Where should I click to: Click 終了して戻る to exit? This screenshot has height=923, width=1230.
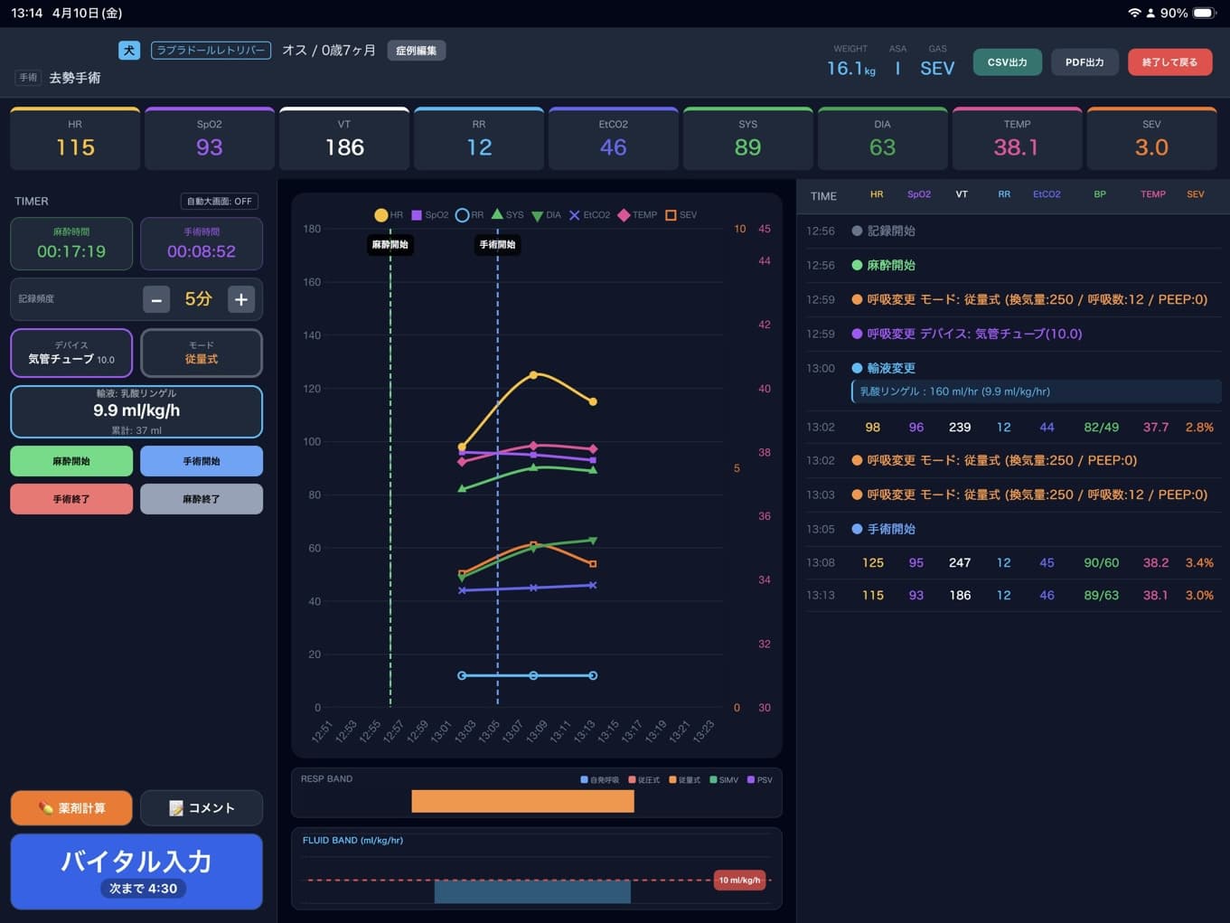click(1169, 62)
